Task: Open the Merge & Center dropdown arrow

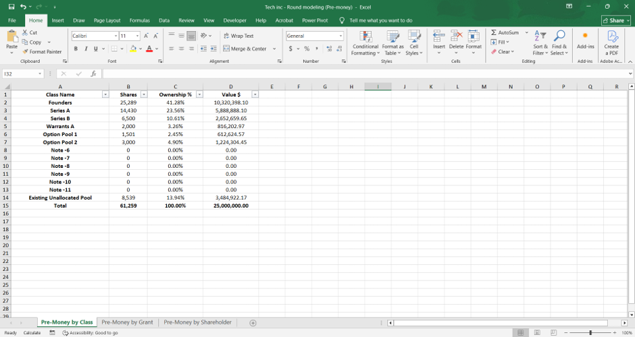Action: [x=274, y=49]
